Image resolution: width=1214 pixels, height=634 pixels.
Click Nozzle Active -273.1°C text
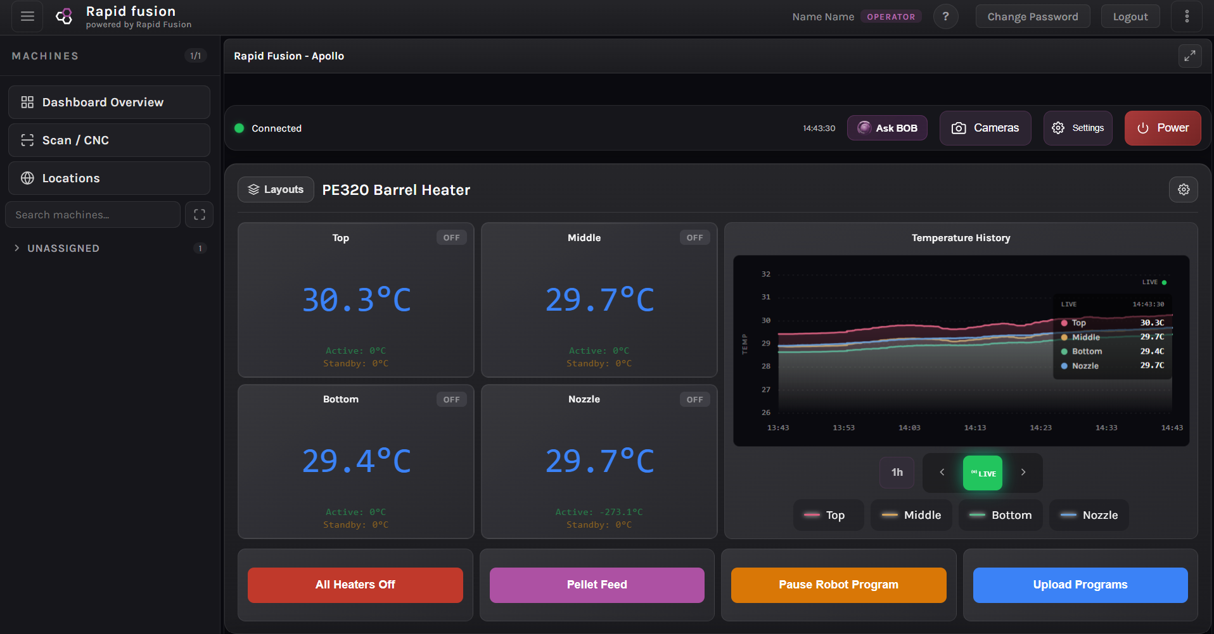tap(599, 512)
